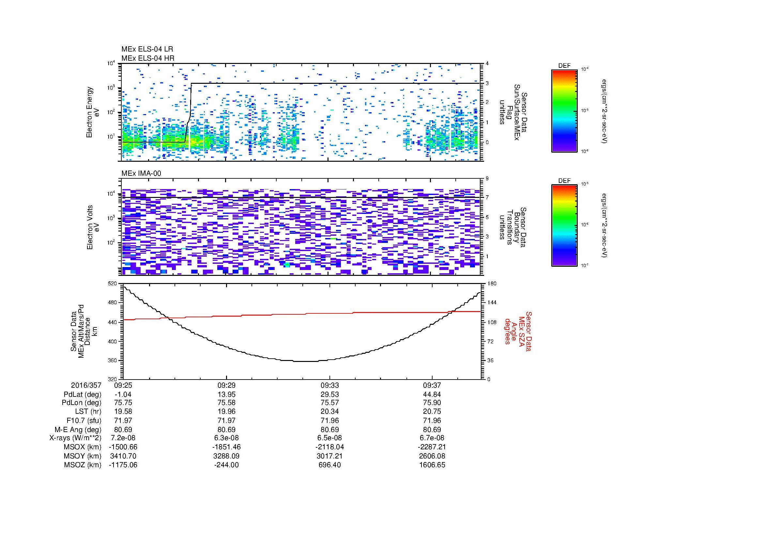Click the X-rays value '6.3e-08'
Image resolution: width=763 pixels, height=539 pixels.
coord(226,438)
